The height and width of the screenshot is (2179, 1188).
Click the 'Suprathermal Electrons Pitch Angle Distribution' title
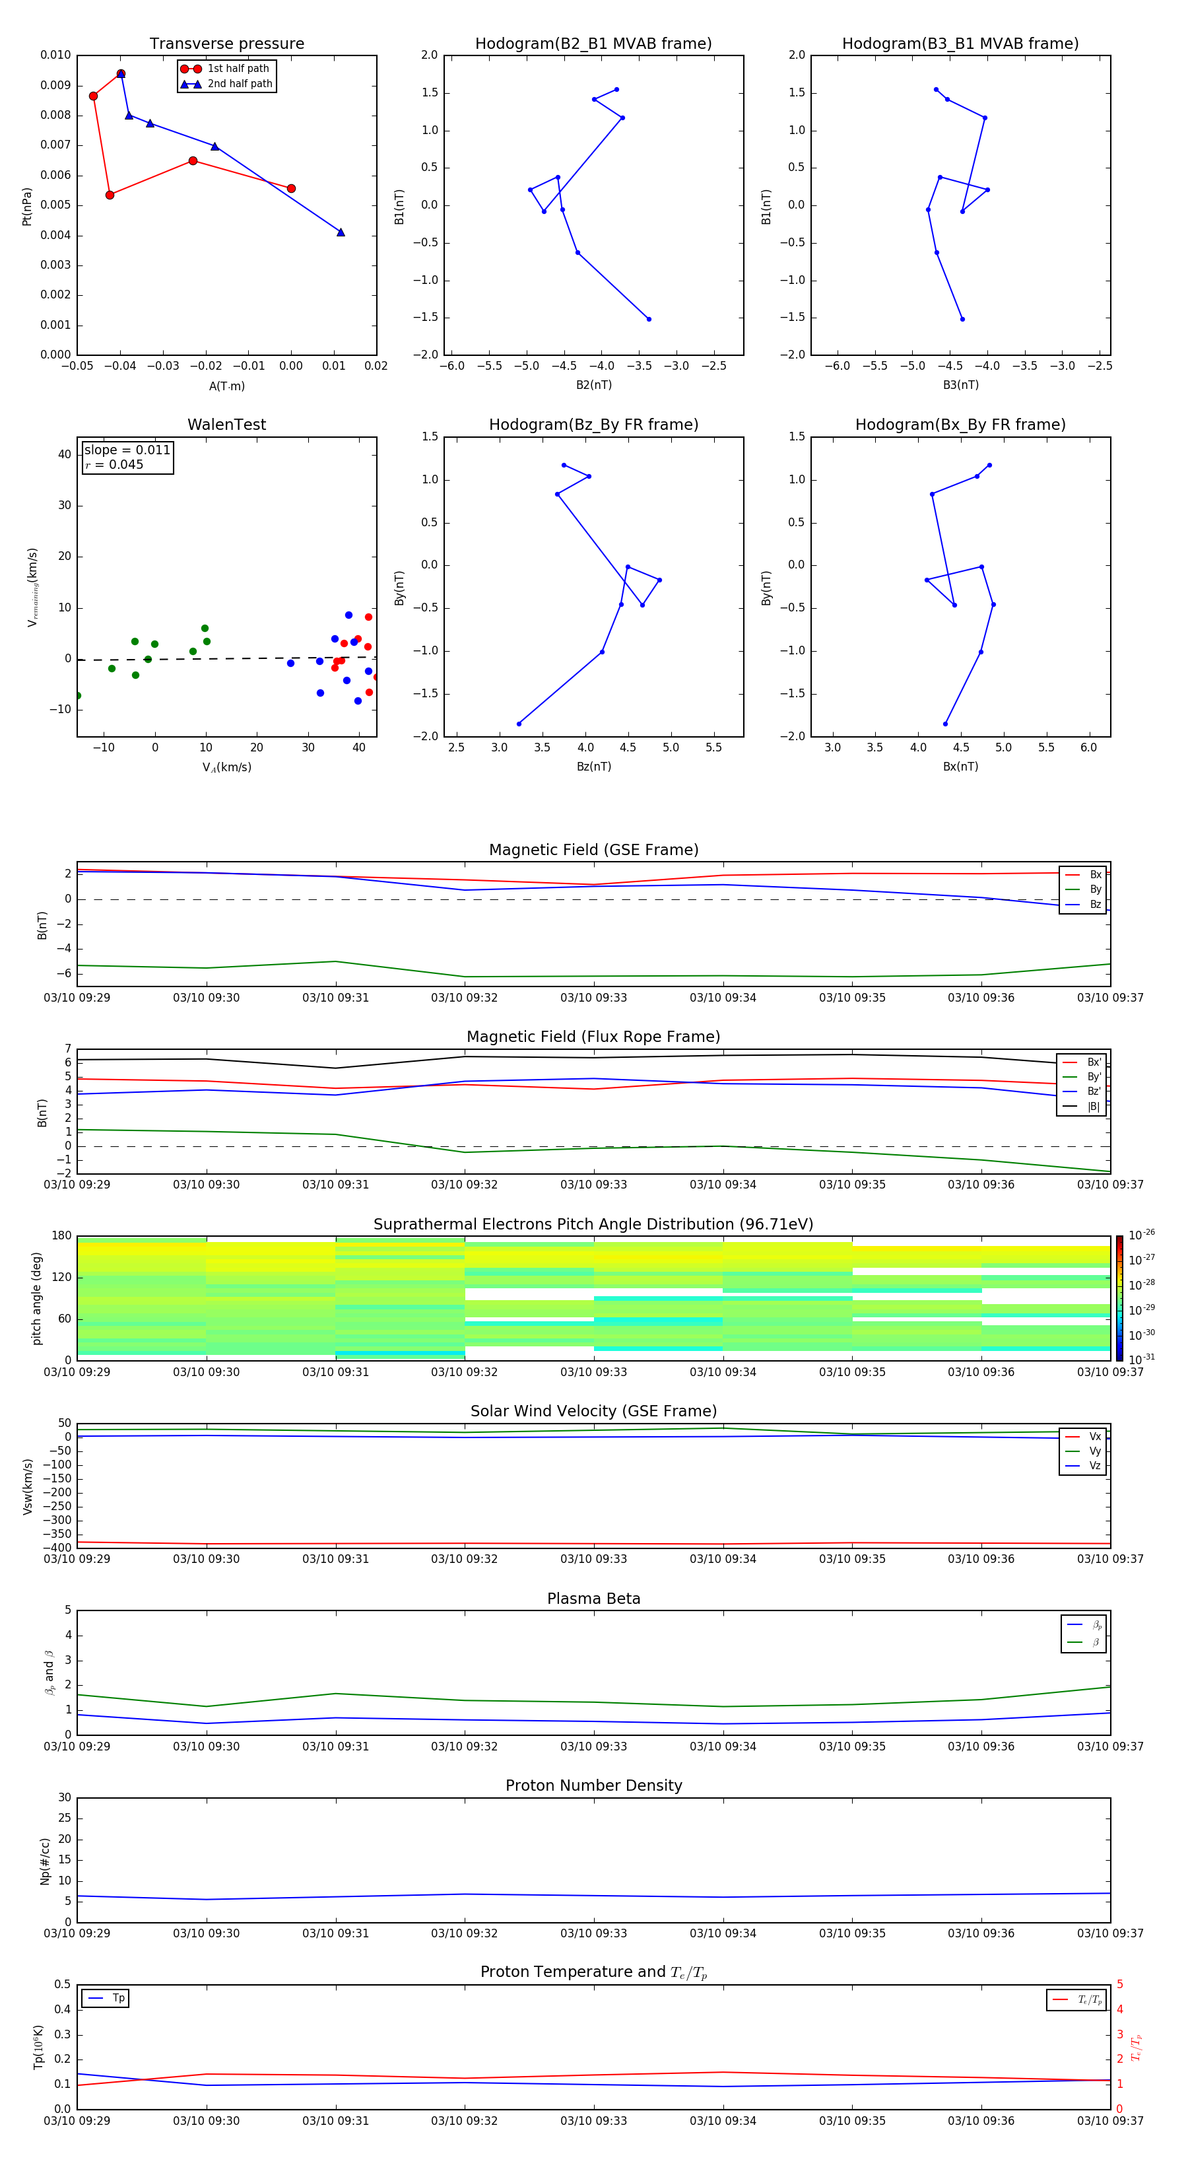593,1224
